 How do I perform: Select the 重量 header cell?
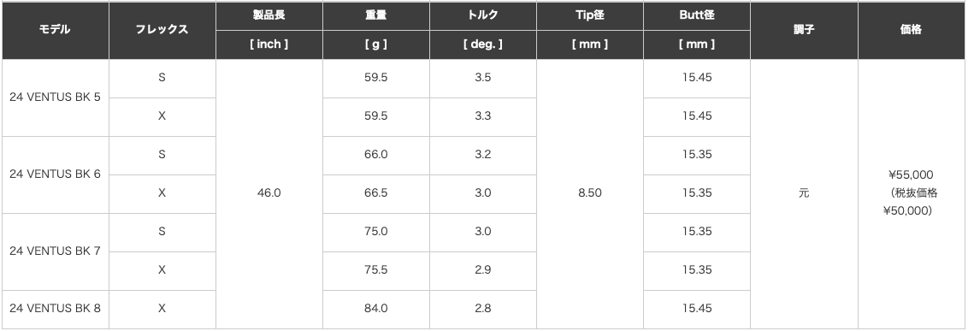pos(376,16)
